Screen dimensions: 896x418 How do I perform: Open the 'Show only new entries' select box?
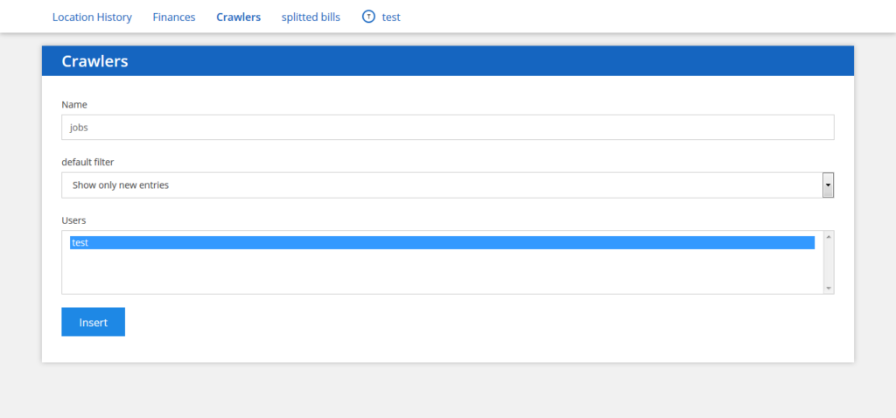pyautogui.click(x=437, y=185)
